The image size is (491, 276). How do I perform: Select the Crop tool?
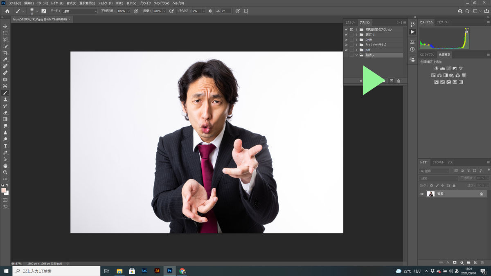click(x=5, y=52)
